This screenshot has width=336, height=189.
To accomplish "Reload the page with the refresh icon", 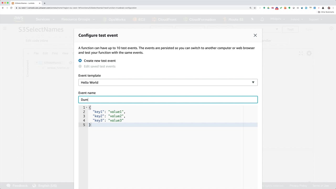I will click(11, 8).
